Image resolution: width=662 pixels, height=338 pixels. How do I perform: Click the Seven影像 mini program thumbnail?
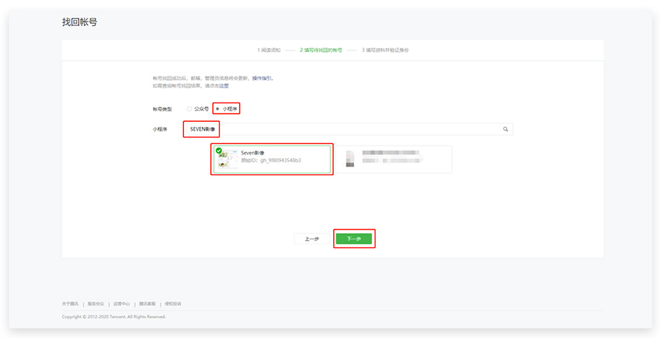point(228,159)
